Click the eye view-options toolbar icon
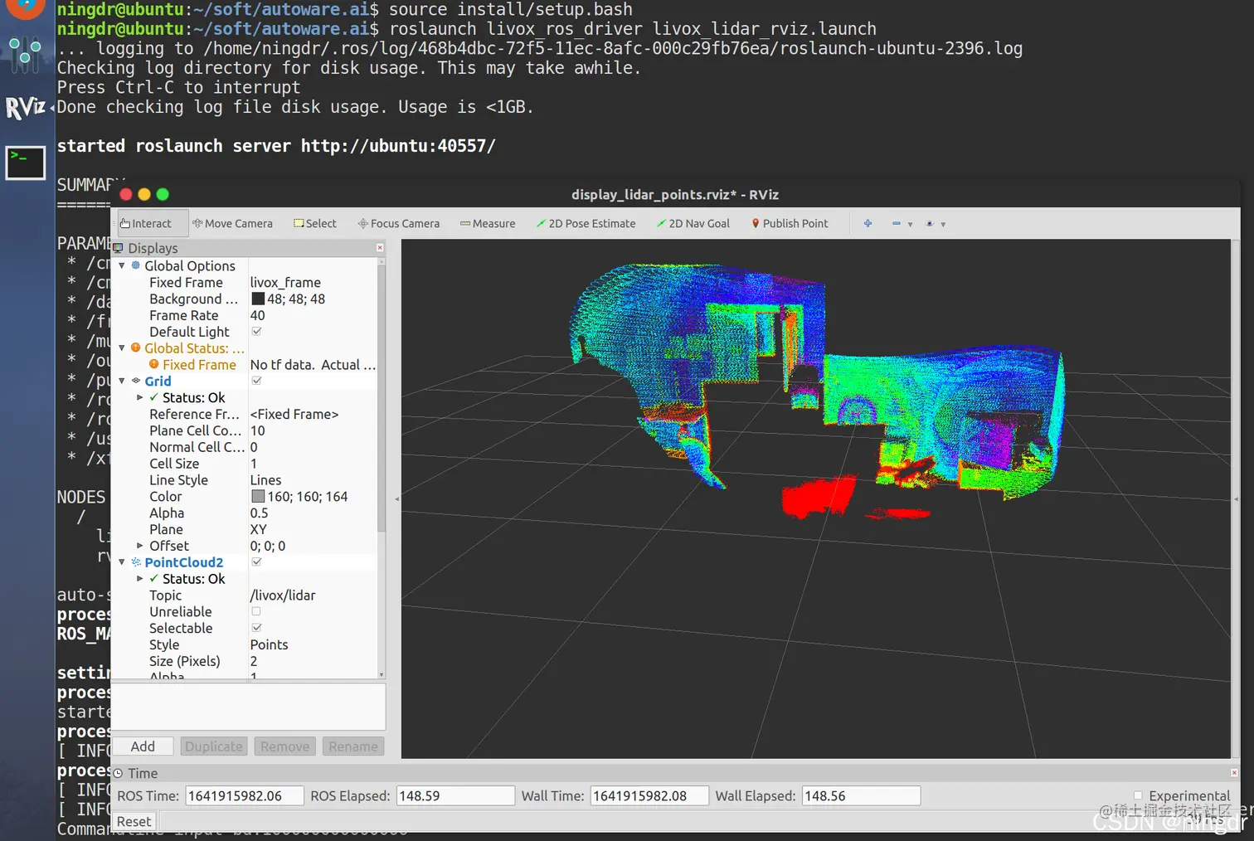 pyautogui.click(x=929, y=223)
